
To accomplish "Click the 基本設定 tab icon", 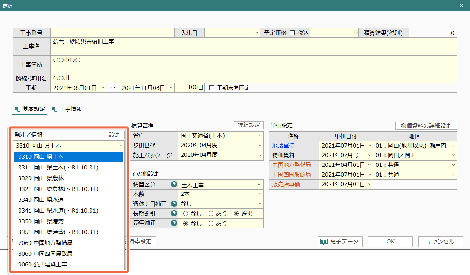I will (x=17, y=109).
